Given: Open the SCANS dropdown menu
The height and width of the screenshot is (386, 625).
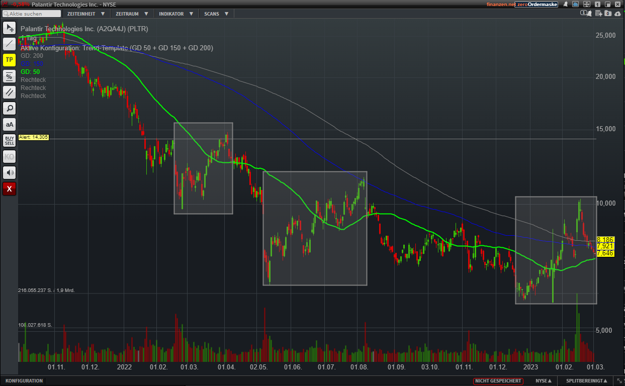Looking at the screenshot, I should 216,14.
